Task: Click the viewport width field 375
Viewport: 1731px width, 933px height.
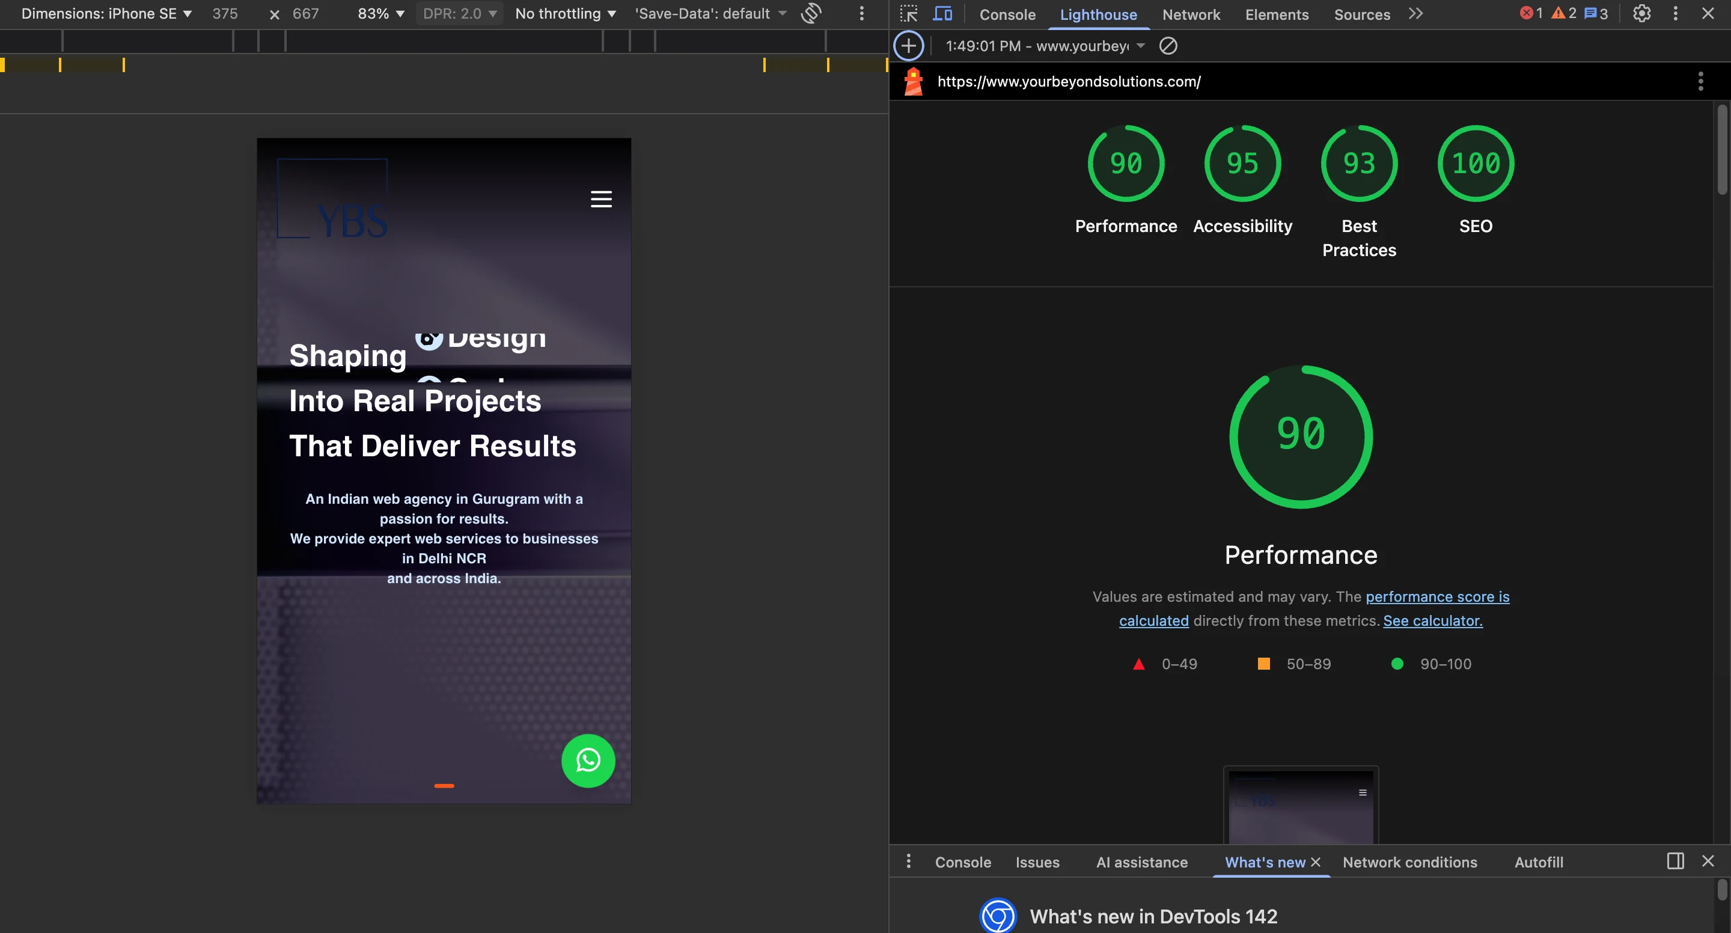Action: pos(225,13)
